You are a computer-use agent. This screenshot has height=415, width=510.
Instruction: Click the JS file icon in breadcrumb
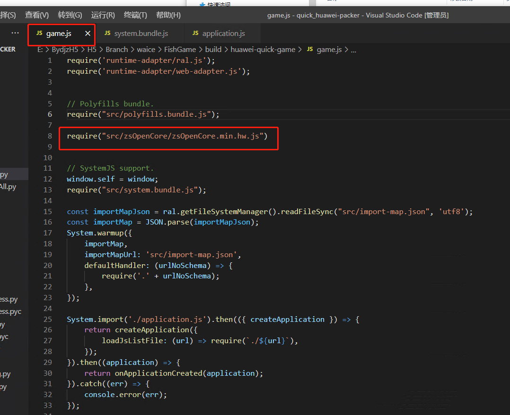pyautogui.click(x=310, y=49)
